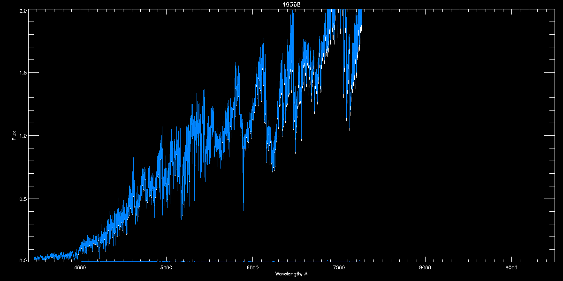This screenshot has height=281, width=563.
Task: Select the Wavelength, A x-axis label
Action: (x=291, y=274)
